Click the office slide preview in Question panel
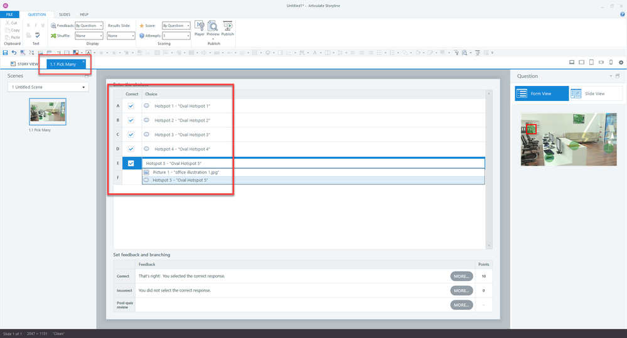This screenshot has height=338, width=627. click(x=569, y=139)
